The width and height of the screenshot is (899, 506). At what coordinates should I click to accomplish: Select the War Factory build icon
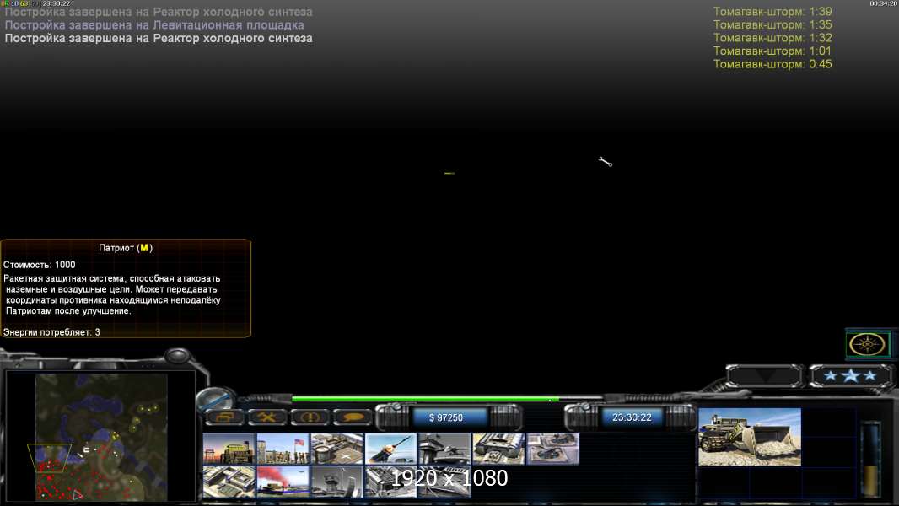[x=498, y=449]
